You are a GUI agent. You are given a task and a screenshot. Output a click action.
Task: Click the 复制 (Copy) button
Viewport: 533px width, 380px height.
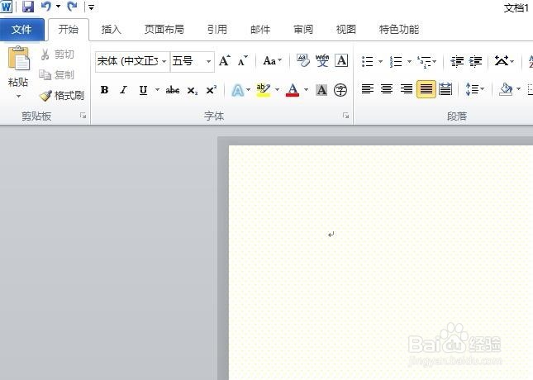click(x=57, y=75)
